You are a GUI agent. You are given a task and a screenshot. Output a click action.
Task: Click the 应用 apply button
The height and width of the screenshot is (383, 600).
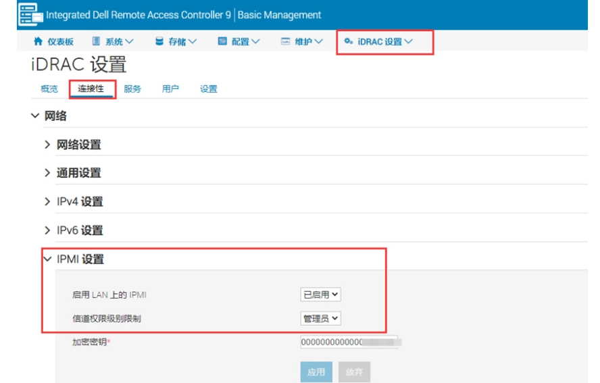click(316, 372)
